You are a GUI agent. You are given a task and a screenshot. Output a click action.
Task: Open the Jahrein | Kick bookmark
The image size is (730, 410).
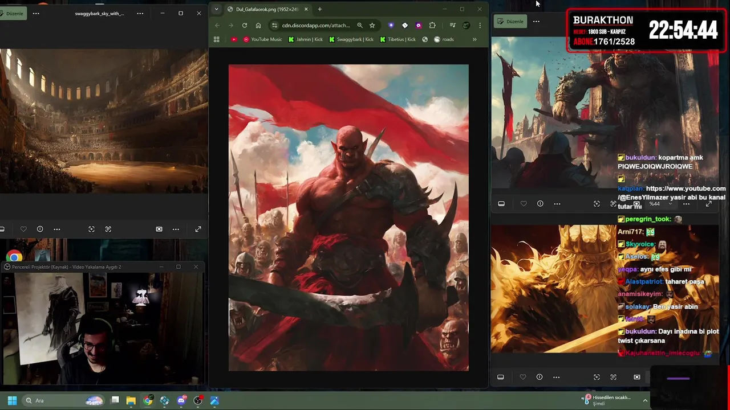tap(306, 39)
